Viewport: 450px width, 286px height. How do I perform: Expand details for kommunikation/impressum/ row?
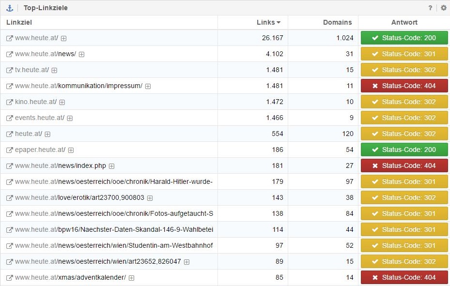pyautogui.click(x=148, y=86)
